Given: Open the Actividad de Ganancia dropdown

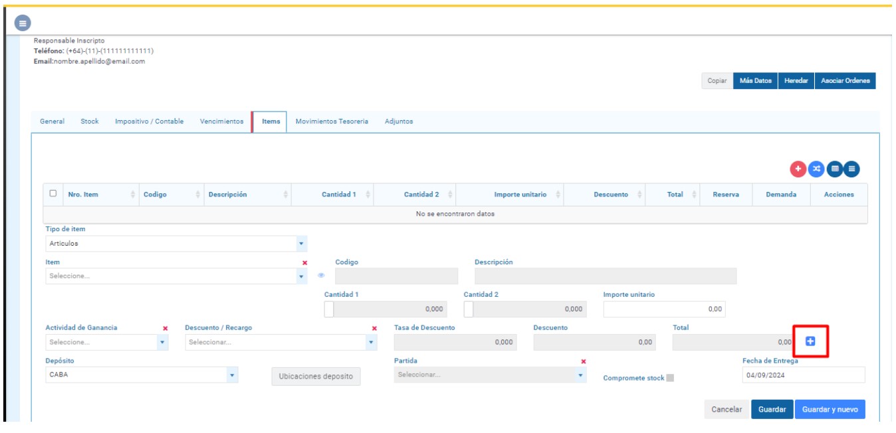Looking at the screenshot, I should coord(107,342).
